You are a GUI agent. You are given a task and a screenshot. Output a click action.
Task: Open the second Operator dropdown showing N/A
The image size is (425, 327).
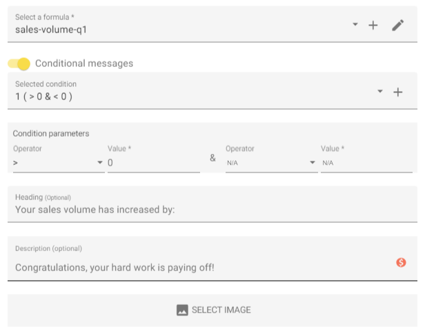point(271,163)
